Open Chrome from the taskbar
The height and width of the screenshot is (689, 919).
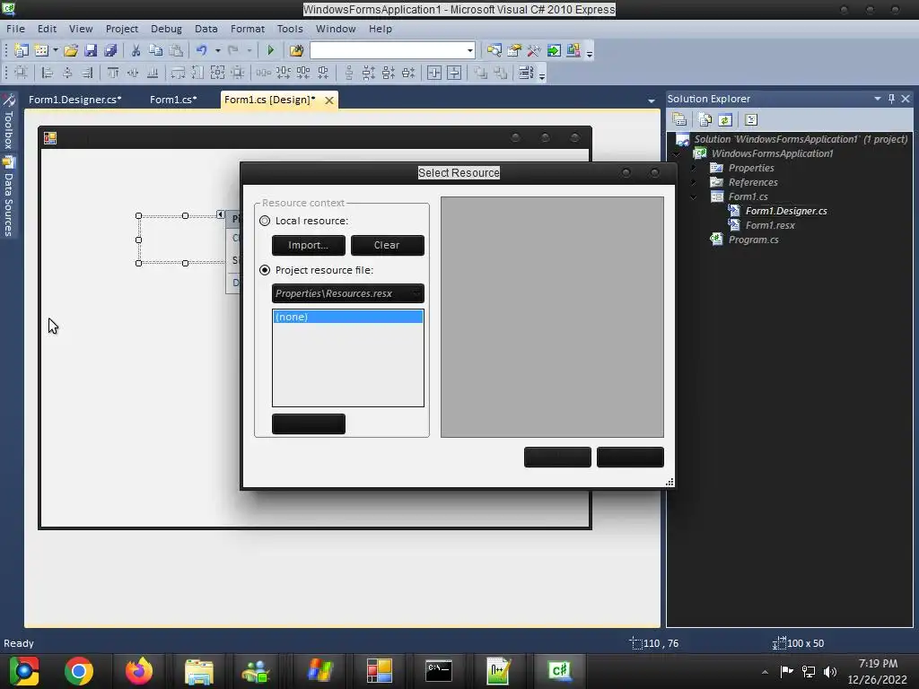click(79, 671)
